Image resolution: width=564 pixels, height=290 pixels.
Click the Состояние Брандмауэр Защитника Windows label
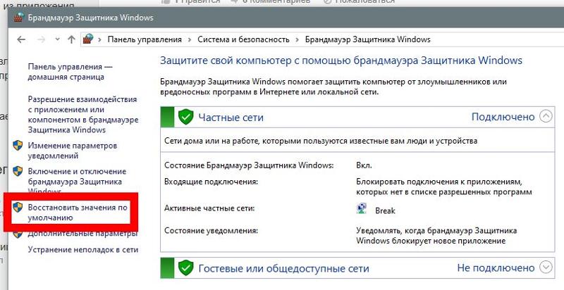click(249, 165)
